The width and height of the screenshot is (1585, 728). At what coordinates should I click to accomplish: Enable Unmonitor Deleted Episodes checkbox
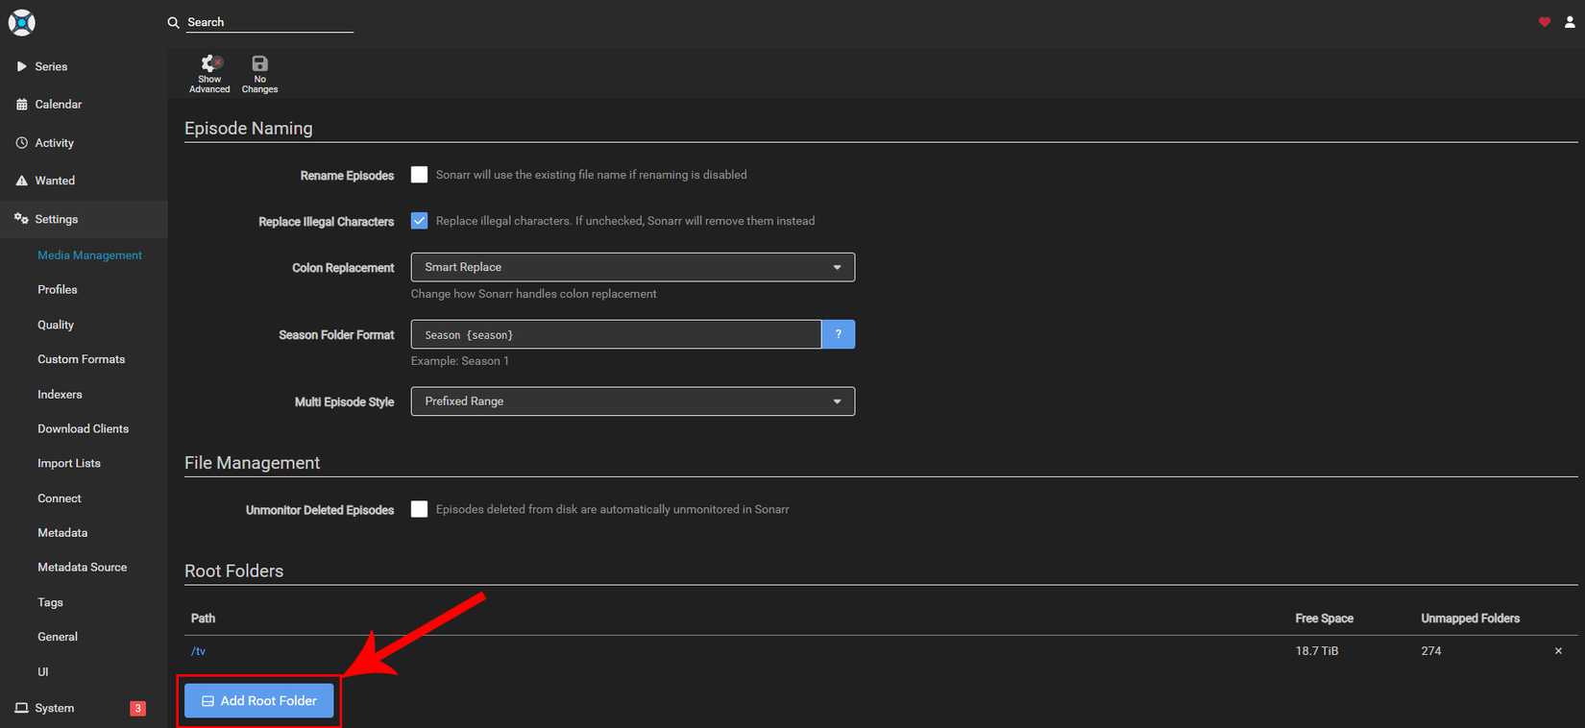tap(419, 509)
